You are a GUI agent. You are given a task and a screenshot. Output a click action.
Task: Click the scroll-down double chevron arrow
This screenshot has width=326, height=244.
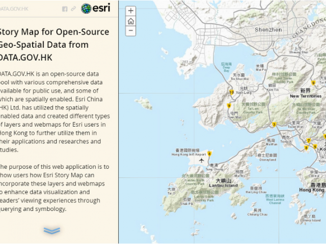pos(52,230)
